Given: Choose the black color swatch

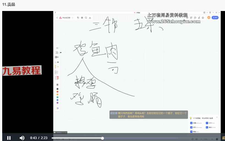Looking at the screenshot, I should 57,89.
